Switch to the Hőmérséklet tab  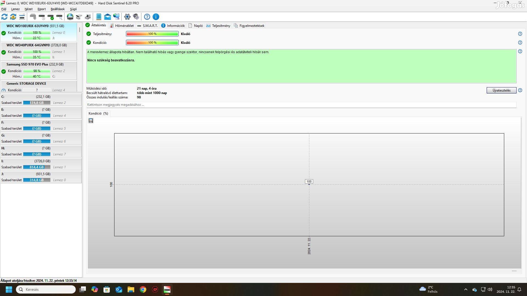pos(122,25)
